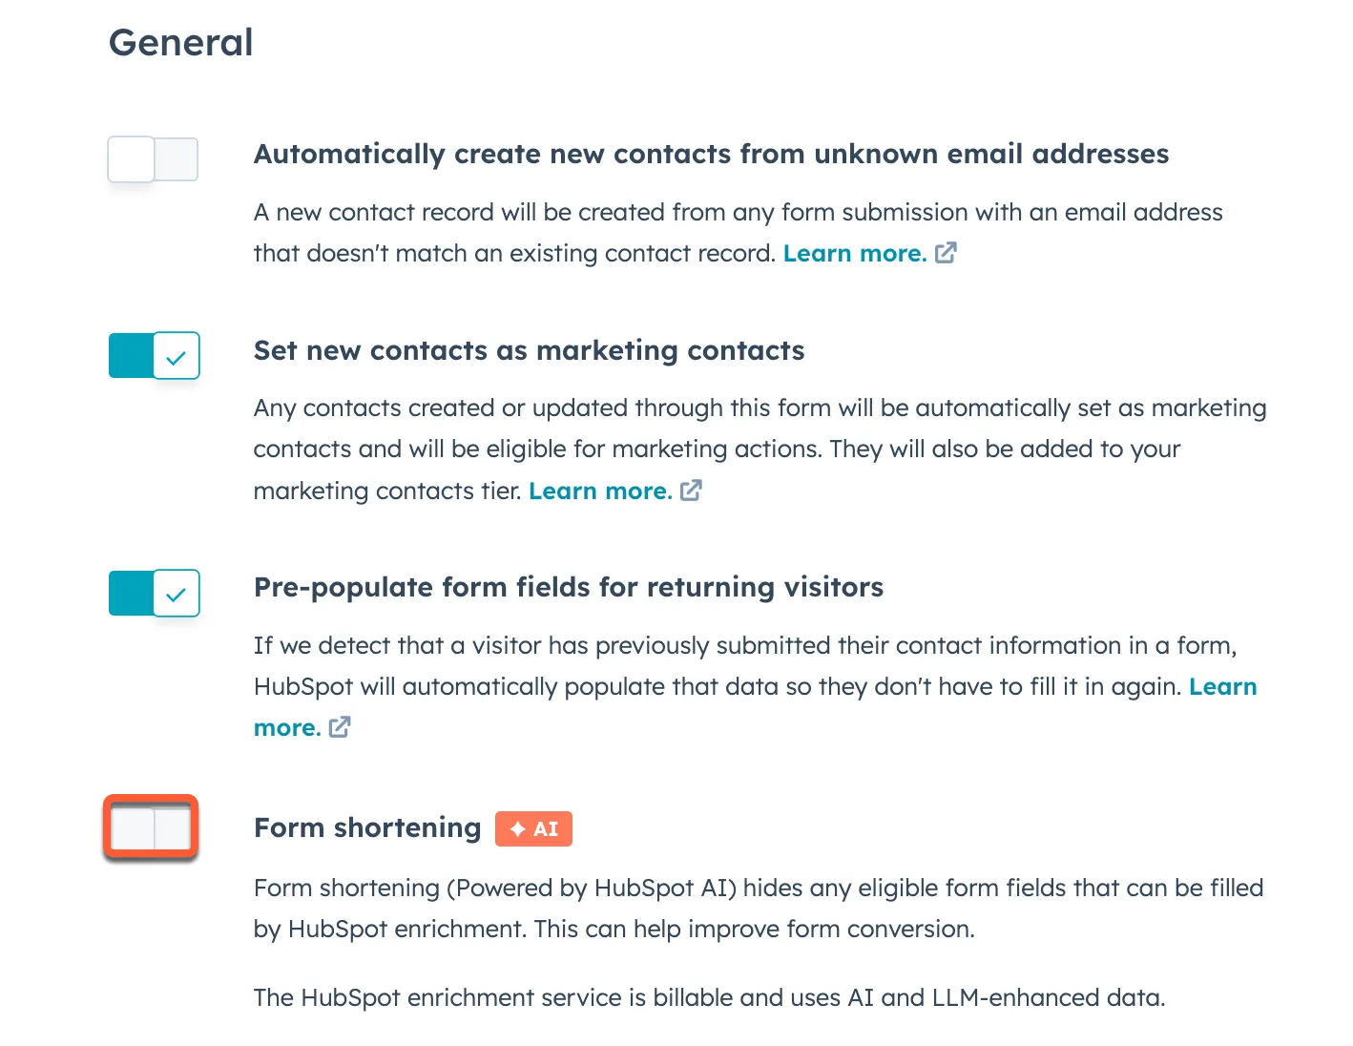This screenshot has height=1046, width=1353.
Task: Click 'Pre-populate form fields for returning visitors' heading
Action: pyautogui.click(x=569, y=587)
